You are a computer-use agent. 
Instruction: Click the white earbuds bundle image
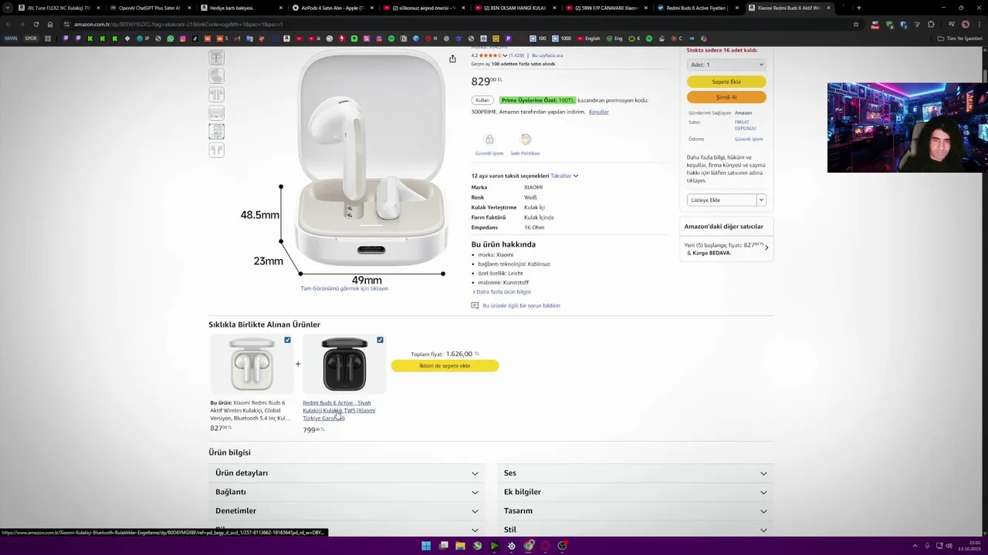(x=252, y=365)
